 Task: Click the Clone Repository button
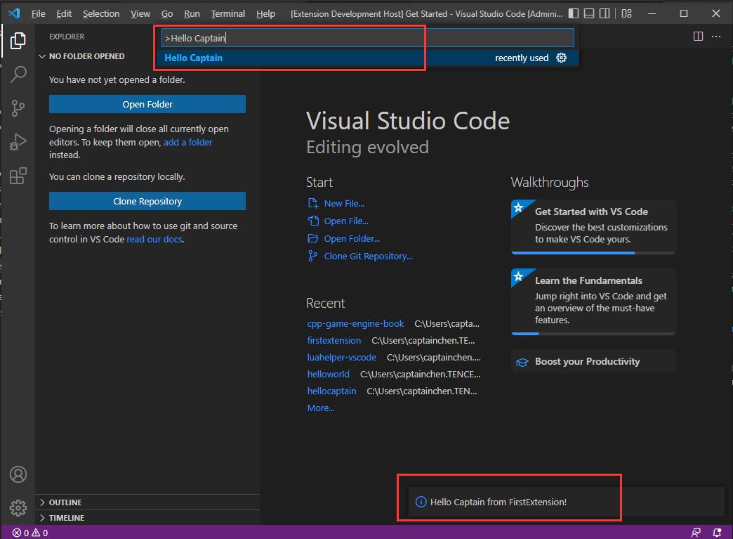tap(147, 201)
